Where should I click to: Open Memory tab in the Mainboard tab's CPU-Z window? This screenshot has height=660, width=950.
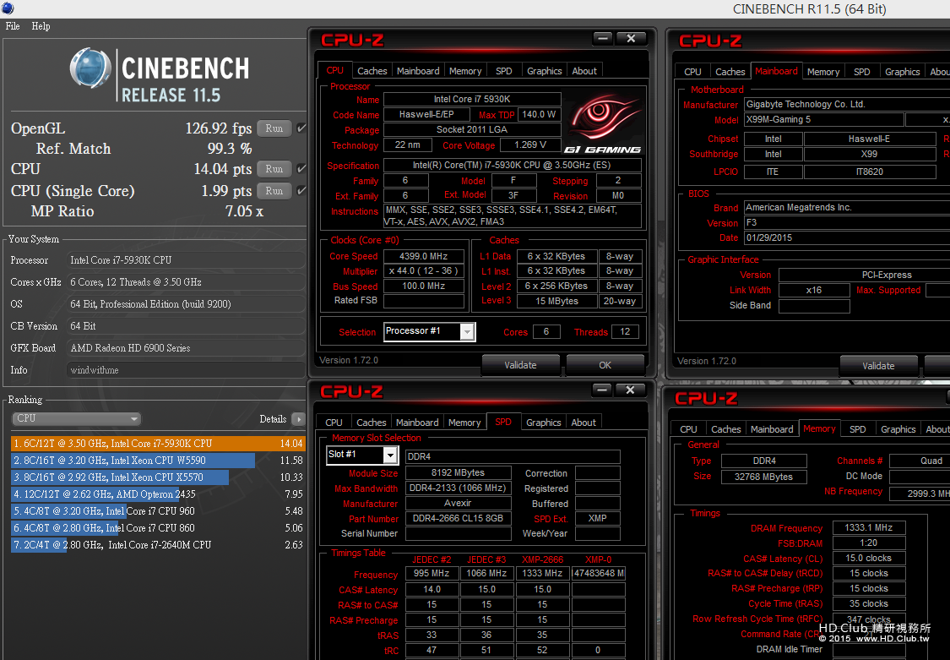[822, 72]
